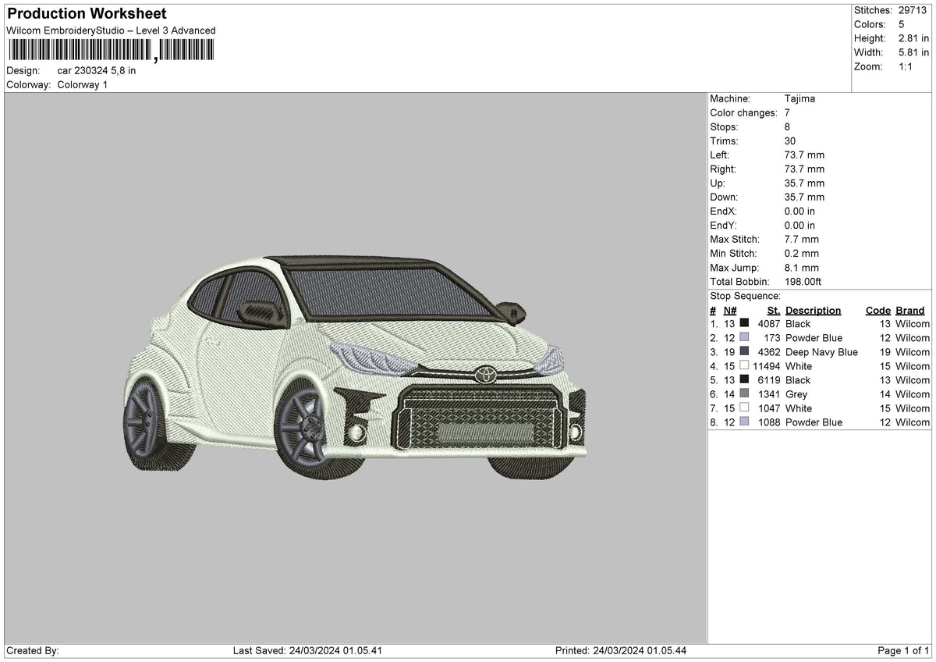Click the powder blue swatch with 1088 stitches
Image resolution: width=936 pixels, height=662 pixels.
coord(744,422)
